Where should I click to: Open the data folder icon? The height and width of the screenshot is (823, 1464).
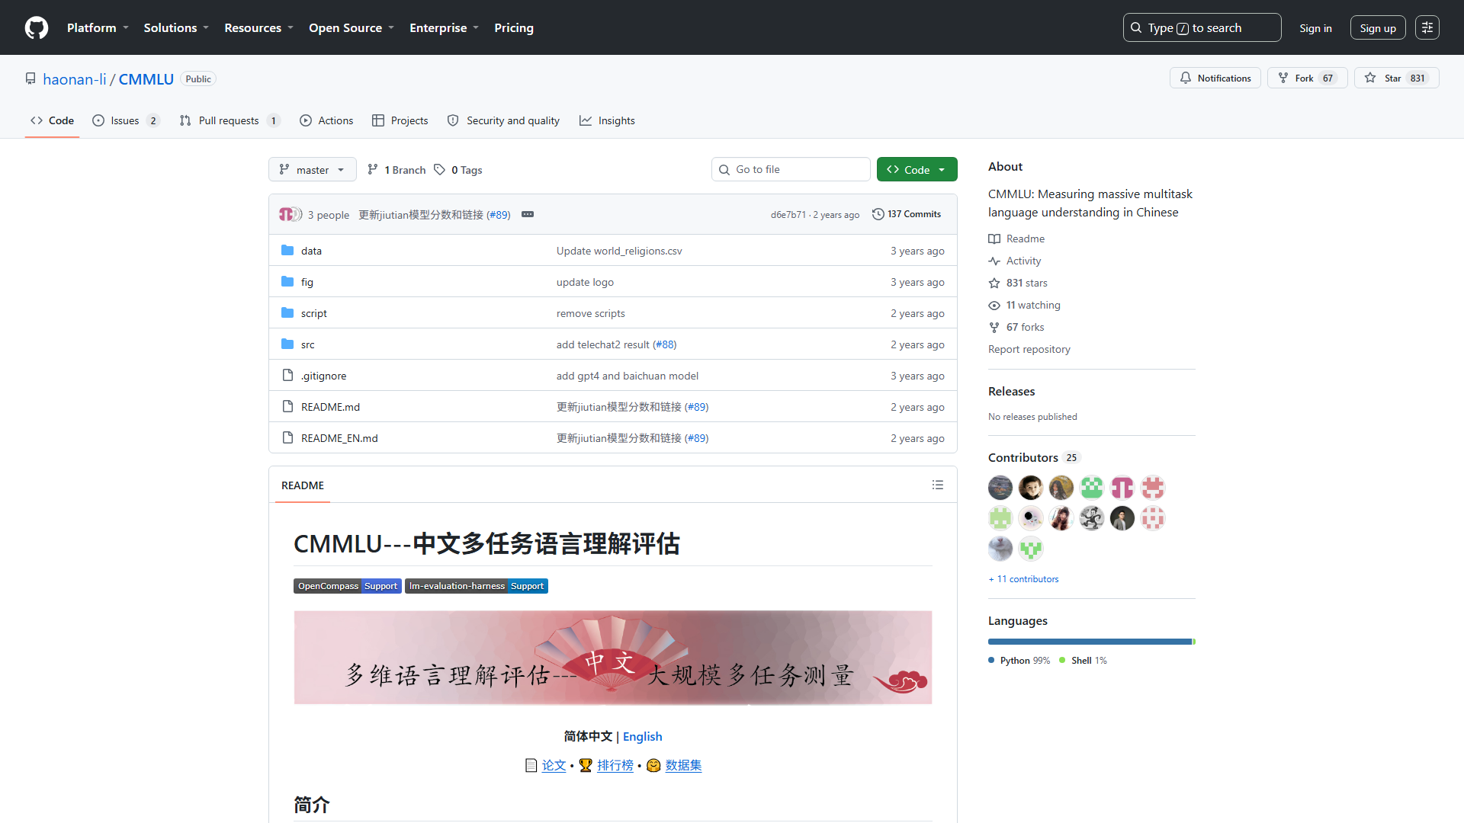pos(287,250)
